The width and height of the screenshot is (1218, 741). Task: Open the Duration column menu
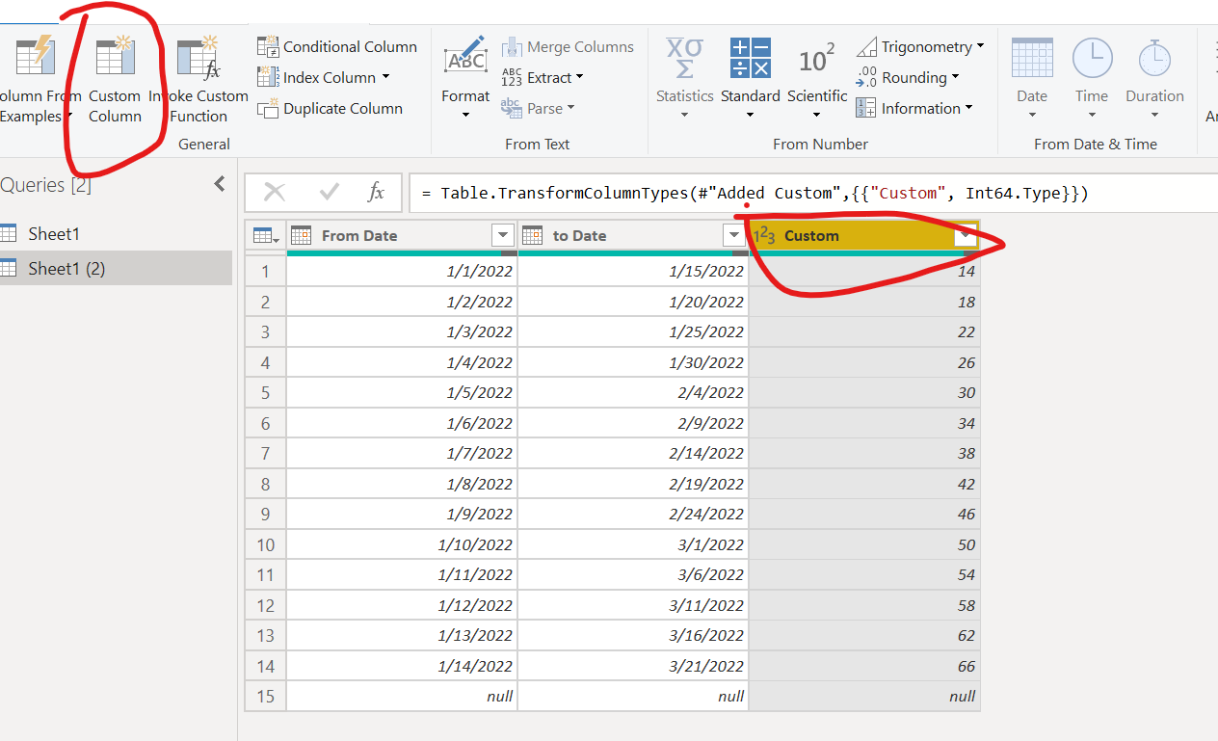coord(1154,77)
